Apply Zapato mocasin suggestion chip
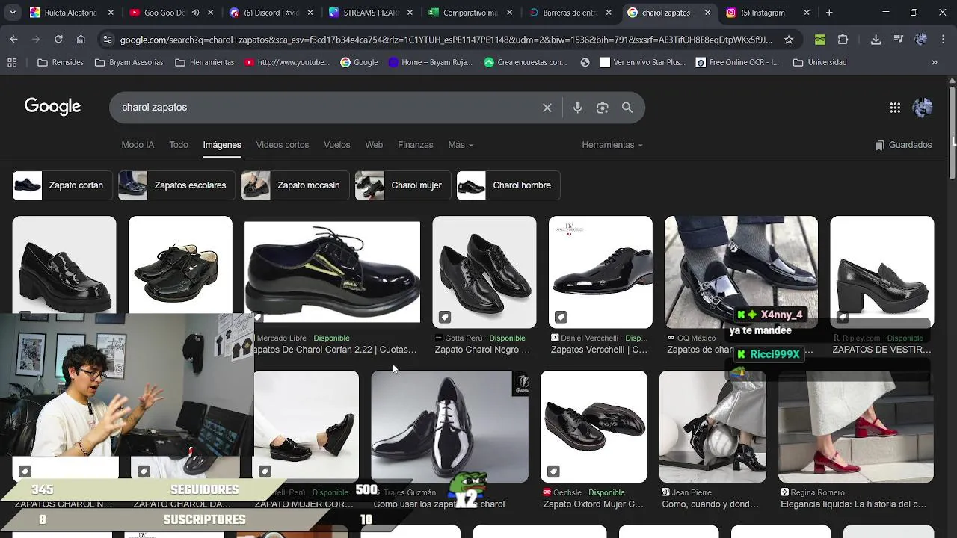Viewport: 957px width, 538px height. 295,185
